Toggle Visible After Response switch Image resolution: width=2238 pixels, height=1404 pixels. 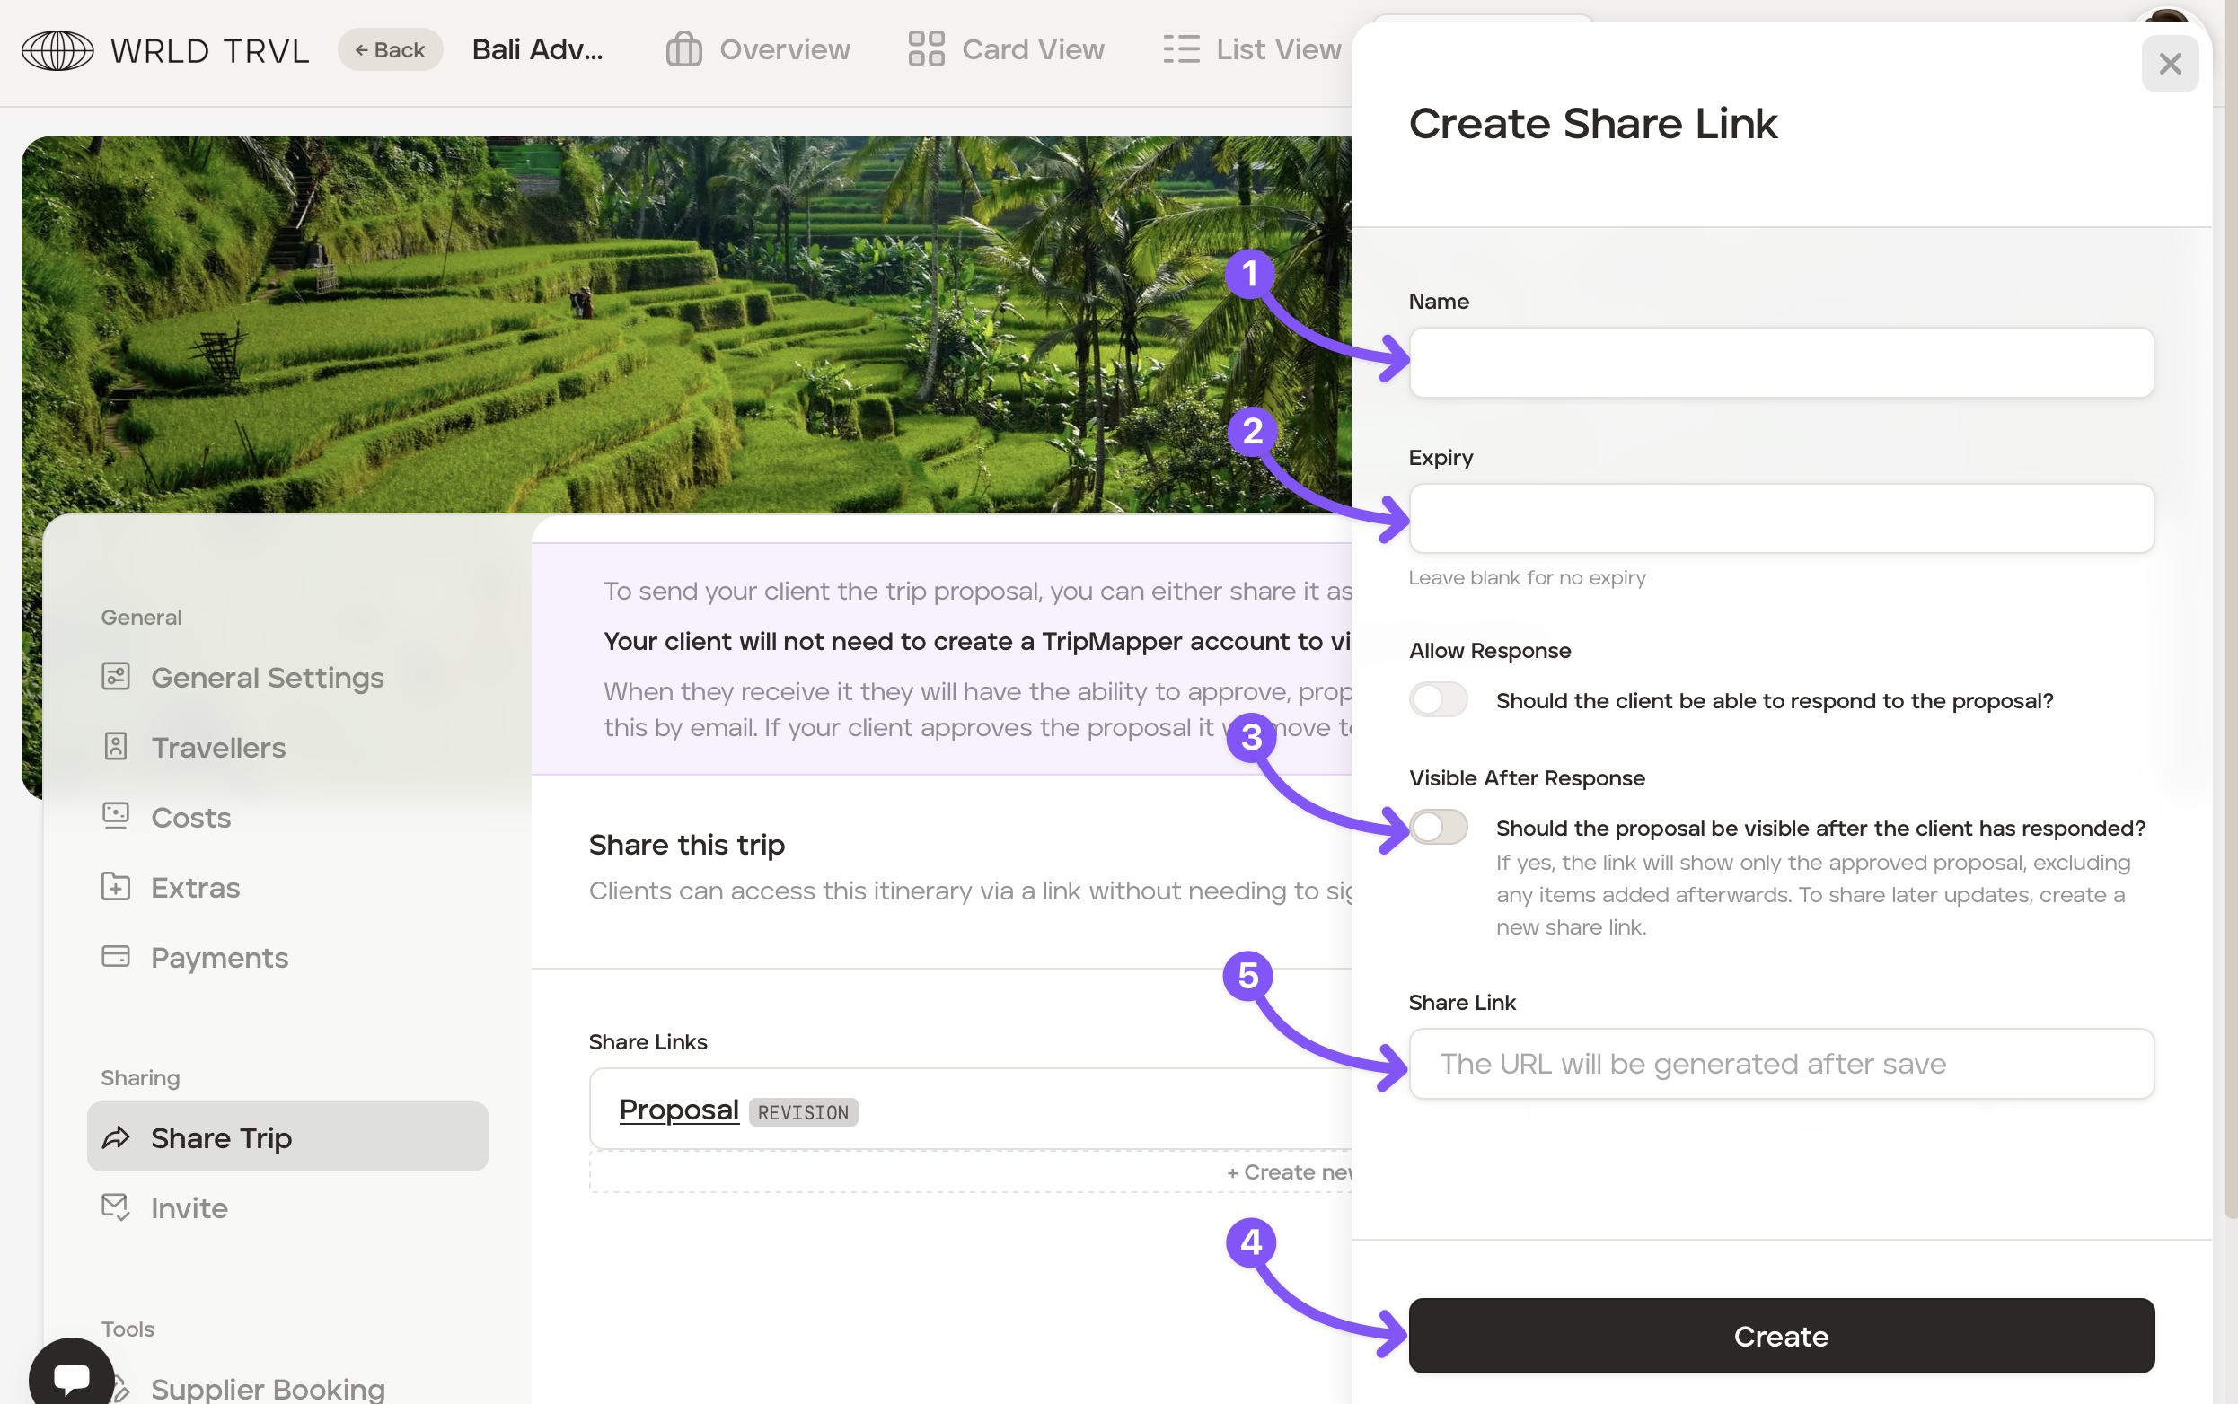pyautogui.click(x=1437, y=827)
